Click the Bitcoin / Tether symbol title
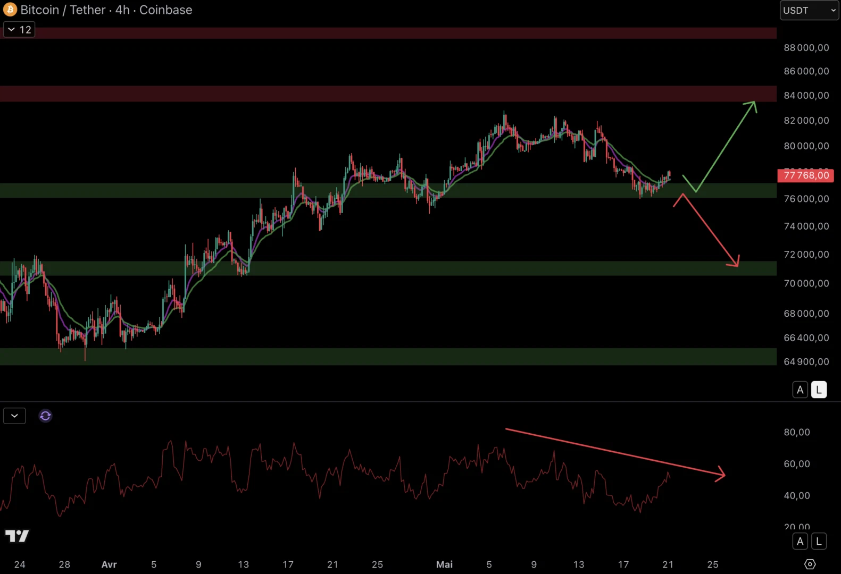841x574 pixels. point(64,10)
